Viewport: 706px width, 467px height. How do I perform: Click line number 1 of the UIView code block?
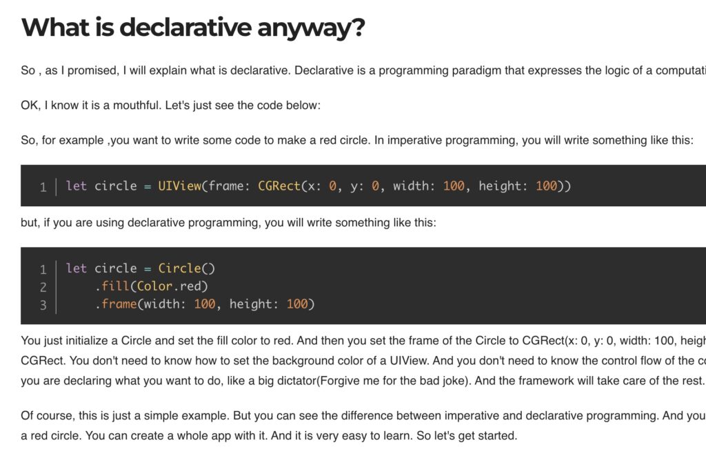click(x=43, y=186)
